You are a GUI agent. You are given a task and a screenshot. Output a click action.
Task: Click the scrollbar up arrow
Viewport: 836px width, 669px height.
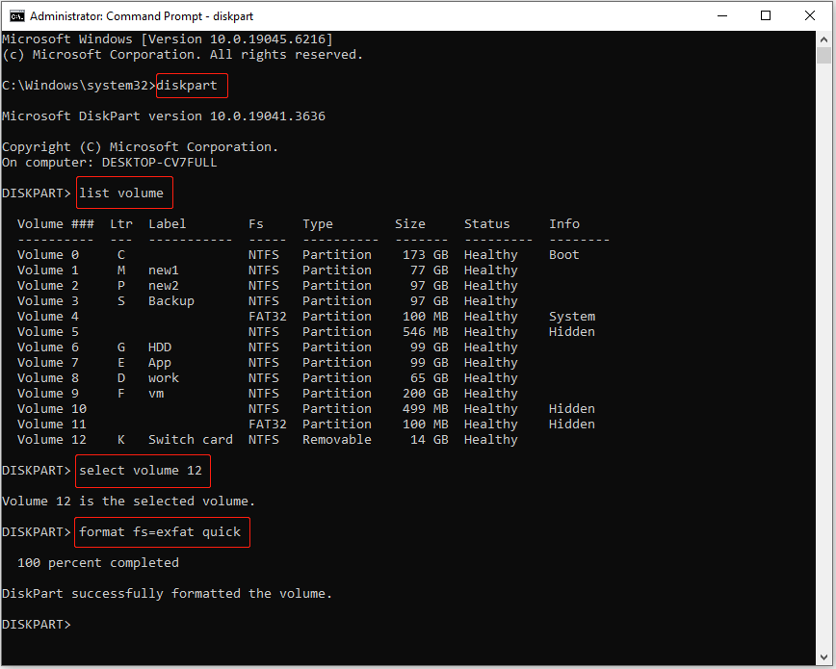(825, 39)
